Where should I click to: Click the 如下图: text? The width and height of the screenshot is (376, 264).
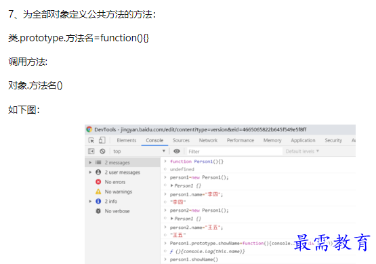tap(24, 110)
